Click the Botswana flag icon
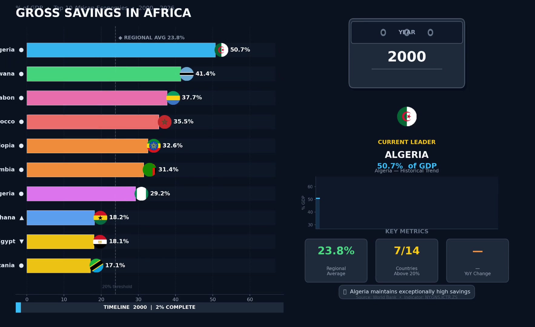This screenshot has width=535, height=327. [187, 74]
